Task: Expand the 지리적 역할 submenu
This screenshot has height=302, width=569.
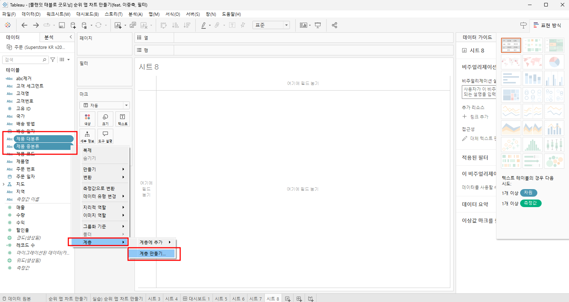Action: pos(104,207)
